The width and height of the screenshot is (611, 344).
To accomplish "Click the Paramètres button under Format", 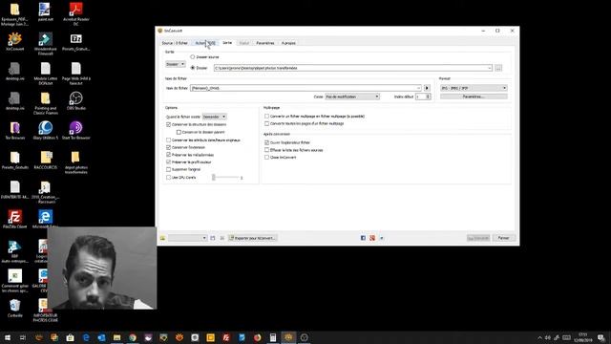I will click(474, 97).
